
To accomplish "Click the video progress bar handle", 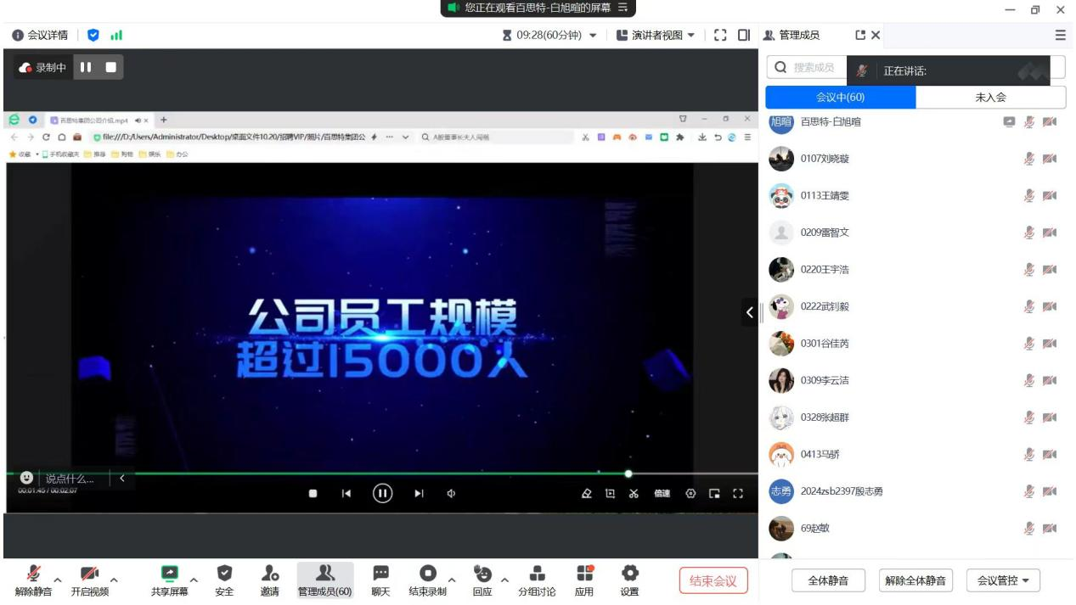I will pyautogui.click(x=628, y=473).
